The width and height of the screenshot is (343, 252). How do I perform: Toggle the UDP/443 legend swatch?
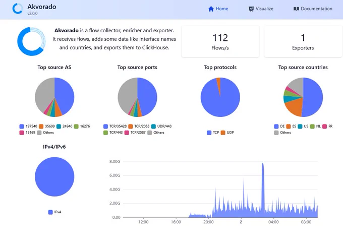[x=153, y=127]
